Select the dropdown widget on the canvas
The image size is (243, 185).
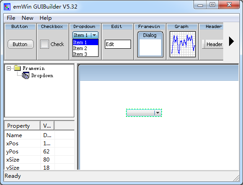[x=144, y=113]
